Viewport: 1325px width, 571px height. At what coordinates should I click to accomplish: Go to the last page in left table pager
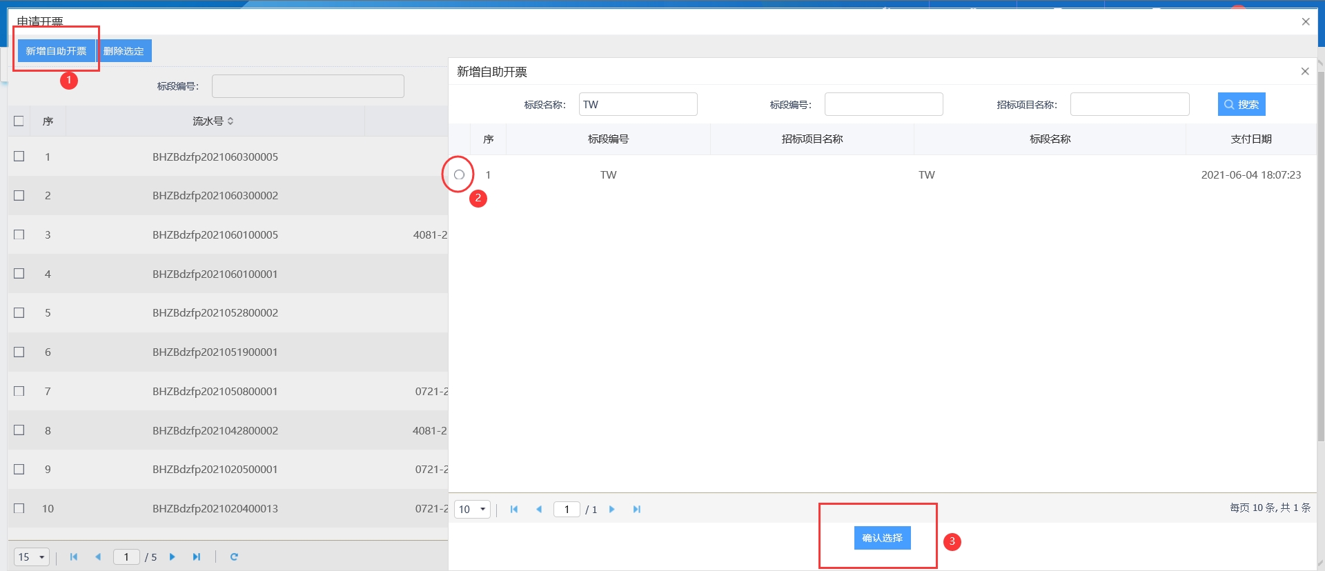click(x=197, y=557)
